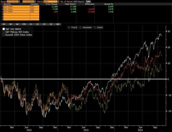Select the 2Y range tab

(37, 24)
